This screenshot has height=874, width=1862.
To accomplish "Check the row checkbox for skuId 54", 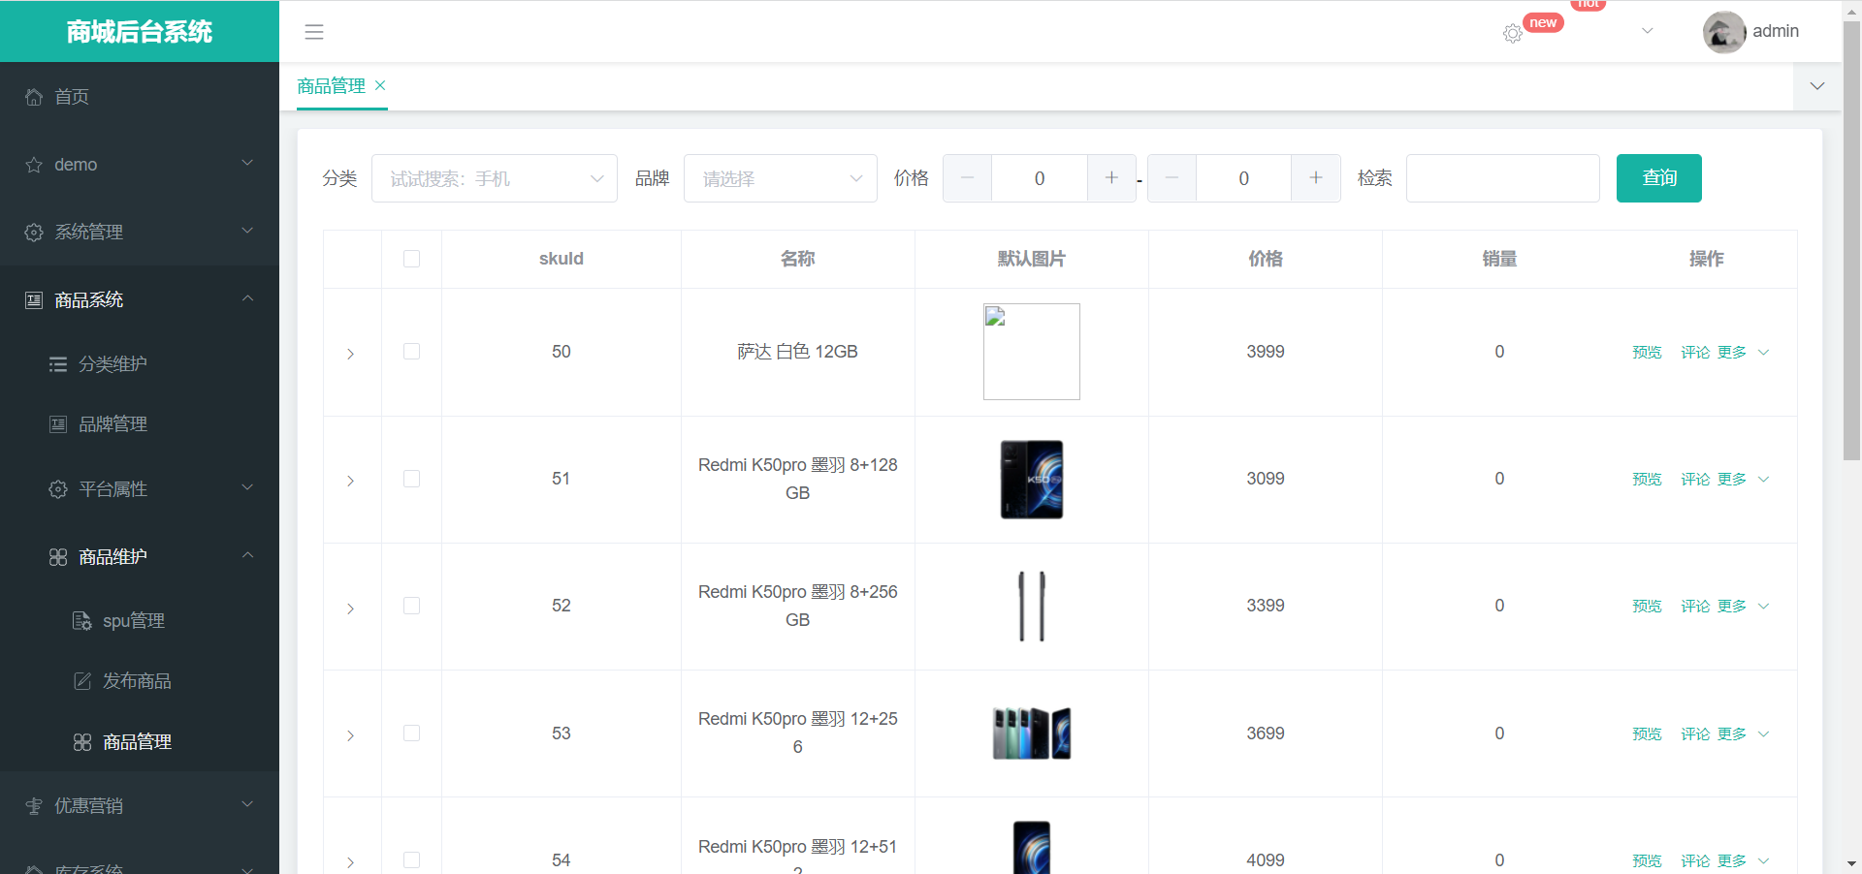I will (411, 860).
